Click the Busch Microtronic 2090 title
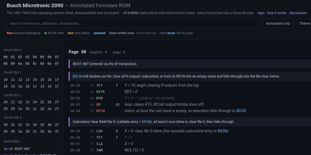Image resolution: width=311 pixels, height=155 pixels. 35,6
